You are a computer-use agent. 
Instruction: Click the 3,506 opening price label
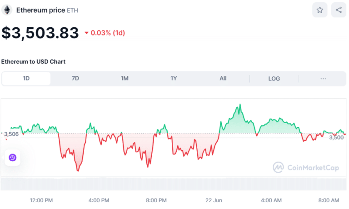(11, 134)
